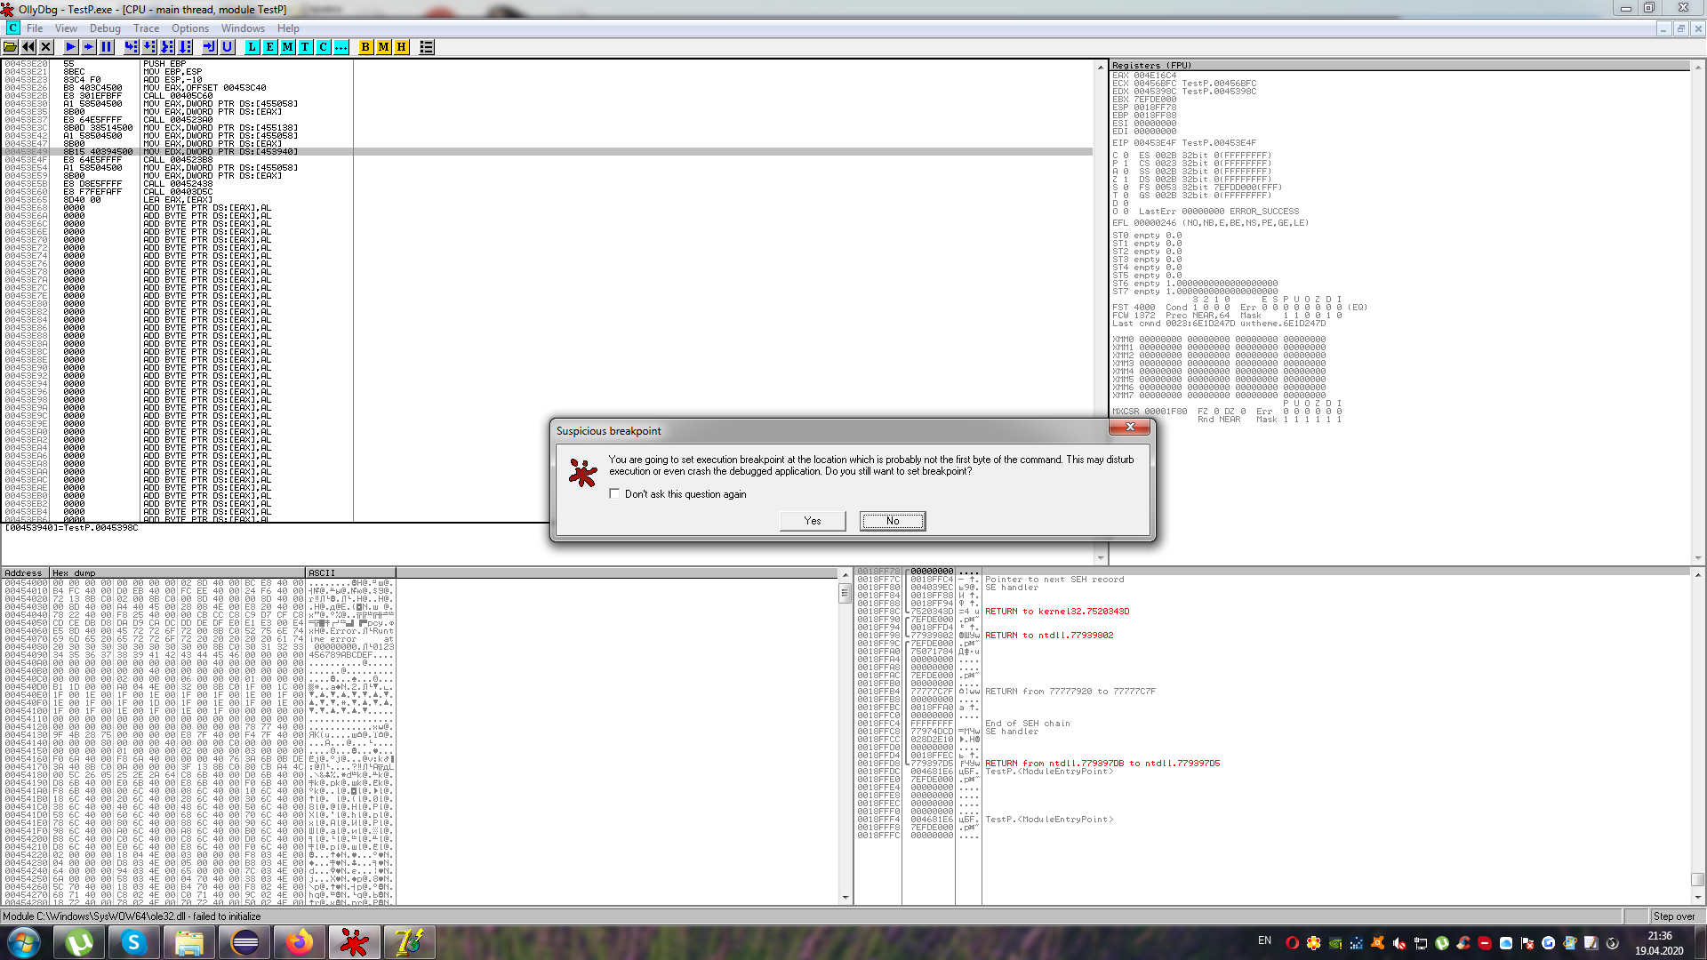This screenshot has width=1707, height=960.
Task: Click the Step into icon
Action: click(x=132, y=47)
